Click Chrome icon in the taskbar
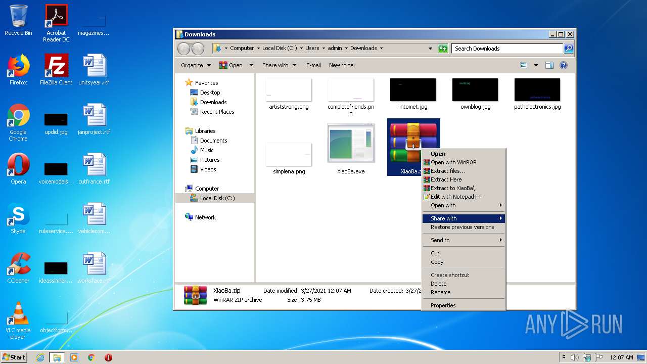 [91, 357]
